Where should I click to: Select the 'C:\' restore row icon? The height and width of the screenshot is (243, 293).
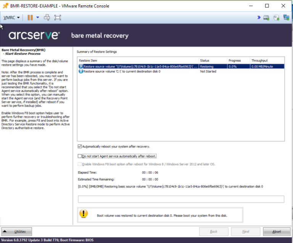(81, 71)
